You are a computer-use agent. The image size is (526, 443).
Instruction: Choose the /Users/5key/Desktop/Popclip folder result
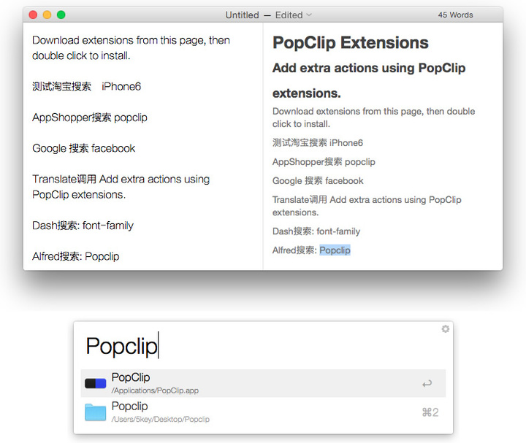160,420
